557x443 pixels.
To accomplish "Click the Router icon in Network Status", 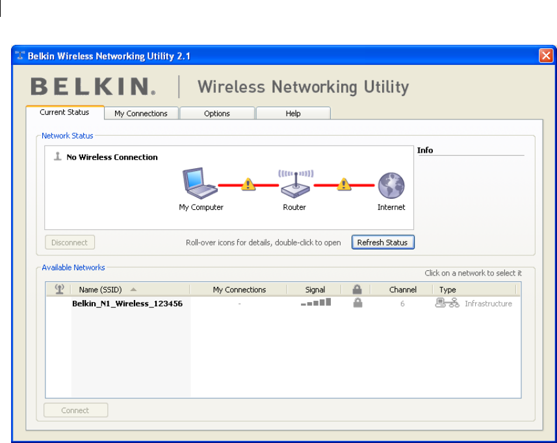I will point(296,184).
